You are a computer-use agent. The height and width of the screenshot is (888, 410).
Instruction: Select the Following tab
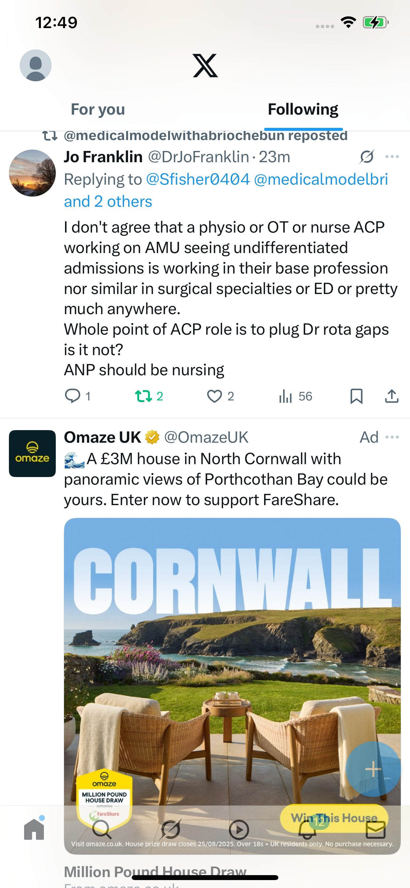(303, 110)
